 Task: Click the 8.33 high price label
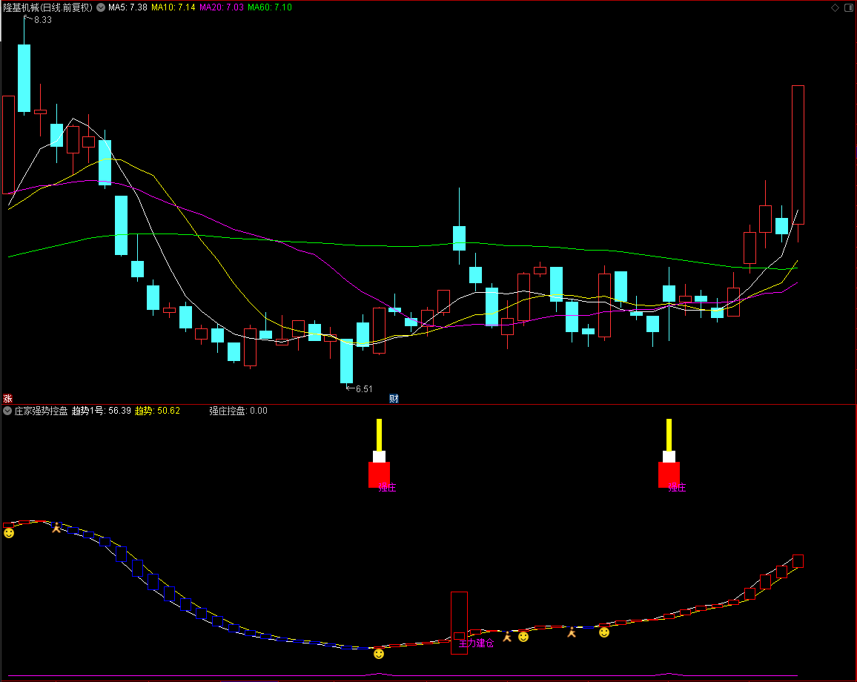tap(43, 20)
